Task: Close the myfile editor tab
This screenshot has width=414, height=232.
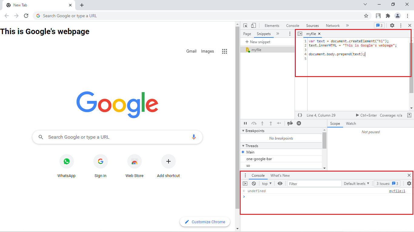Action: (x=319, y=34)
